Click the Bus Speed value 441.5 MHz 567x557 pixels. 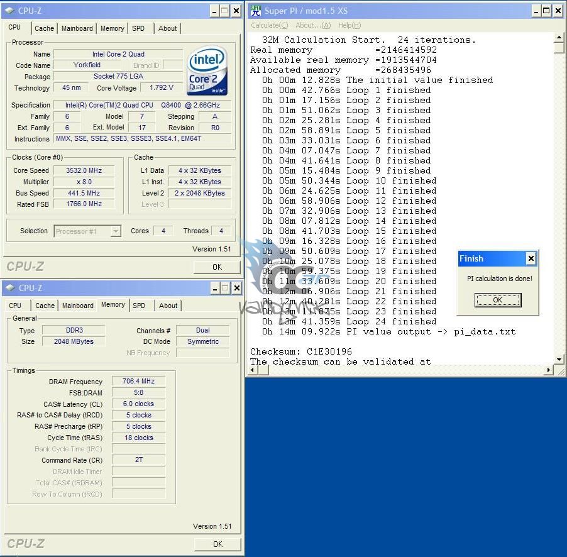(84, 193)
